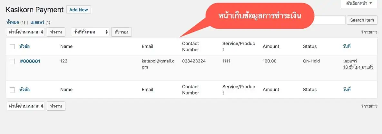Open the top คำสั่งจำนวนมาก bulk actions dropdown
The image size is (382, 134).
(25, 32)
